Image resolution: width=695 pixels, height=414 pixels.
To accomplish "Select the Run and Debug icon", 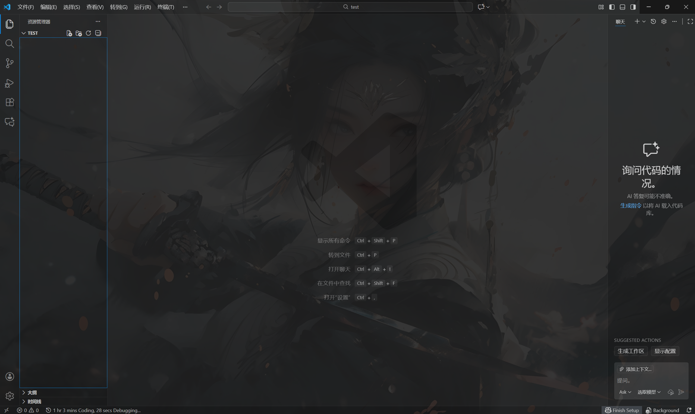I will point(10,83).
